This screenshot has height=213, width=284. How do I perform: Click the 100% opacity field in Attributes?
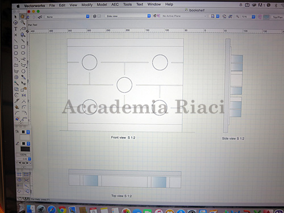(x=23, y=154)
